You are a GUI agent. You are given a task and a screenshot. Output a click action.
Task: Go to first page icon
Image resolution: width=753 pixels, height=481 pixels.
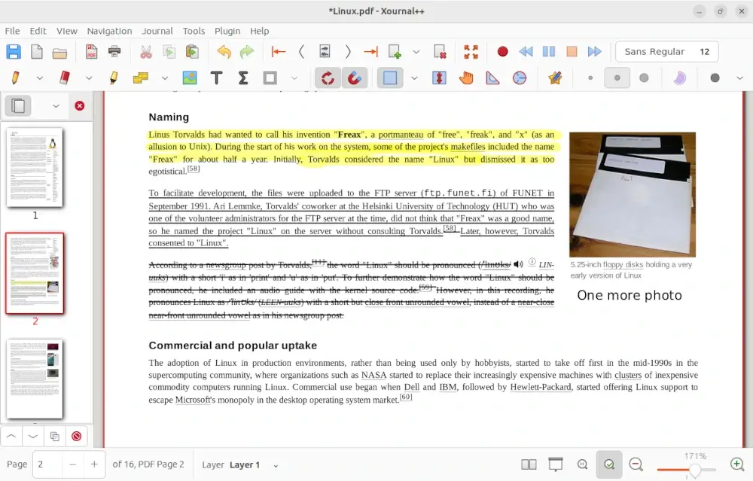pos(279,51)
